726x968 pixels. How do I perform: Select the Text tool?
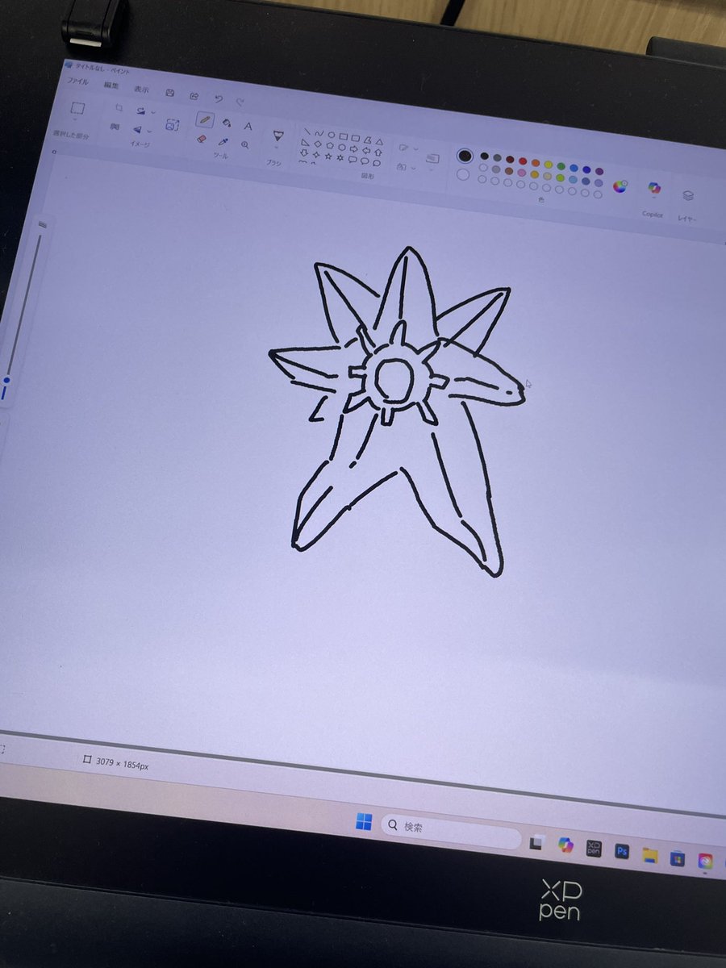248,126
